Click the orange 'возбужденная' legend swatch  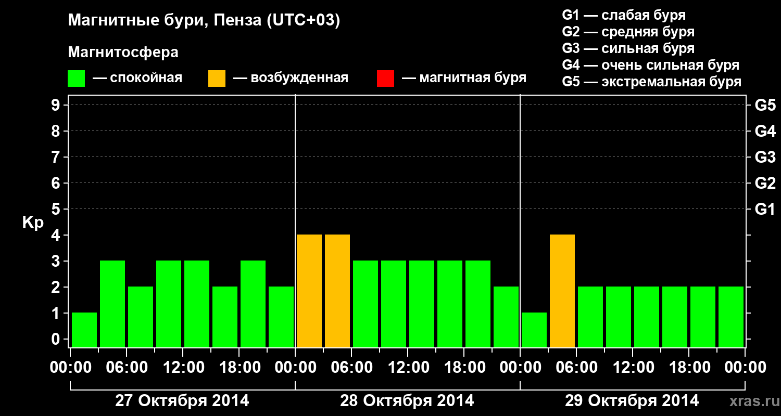(217, 79)
